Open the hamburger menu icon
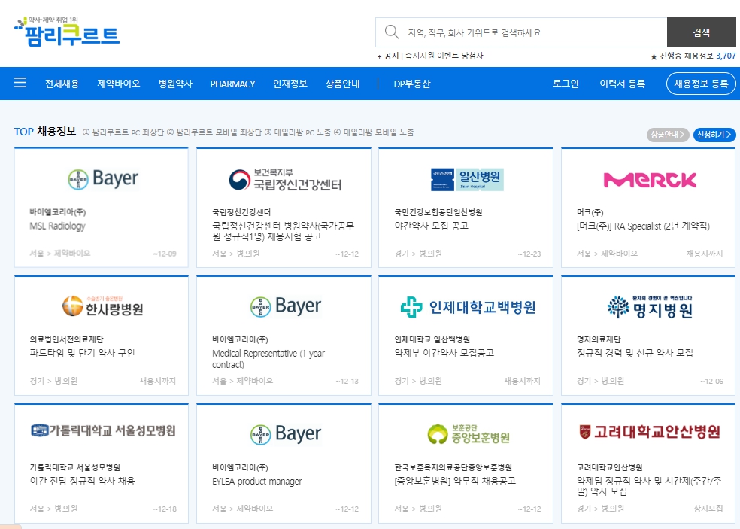The height and width of the screenshot is (529, 740). [20, 83]
